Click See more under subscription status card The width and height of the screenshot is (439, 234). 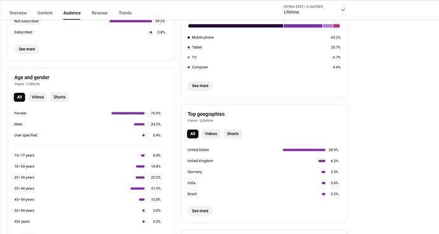tap(27, 49)
